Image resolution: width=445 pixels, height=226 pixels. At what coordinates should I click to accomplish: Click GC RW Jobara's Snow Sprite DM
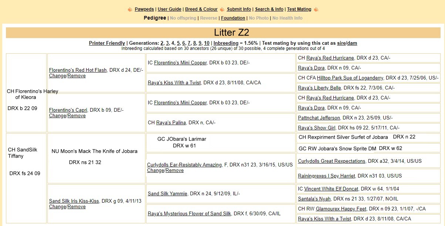point(337,149)
